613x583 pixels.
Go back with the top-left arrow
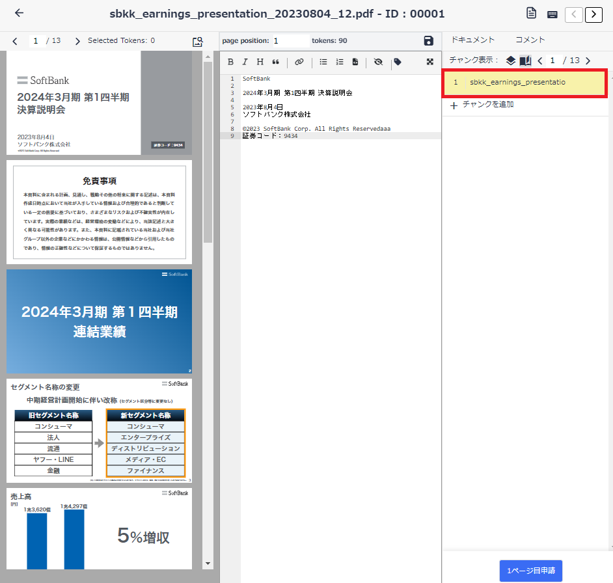(x=19, y=13)
